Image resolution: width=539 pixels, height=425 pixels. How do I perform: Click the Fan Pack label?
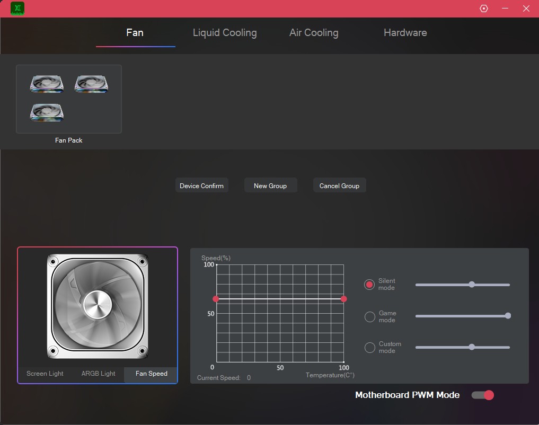(x=69, y=140)
